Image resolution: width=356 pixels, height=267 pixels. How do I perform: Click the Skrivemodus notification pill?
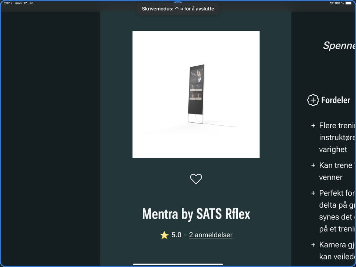(178, 9)
